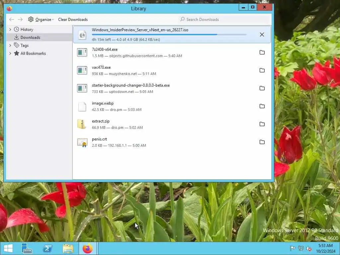Open File Explorer from the taskbar
Viewport: 340px width, 255px height.
pyautogui.click(x=68, y=248)
